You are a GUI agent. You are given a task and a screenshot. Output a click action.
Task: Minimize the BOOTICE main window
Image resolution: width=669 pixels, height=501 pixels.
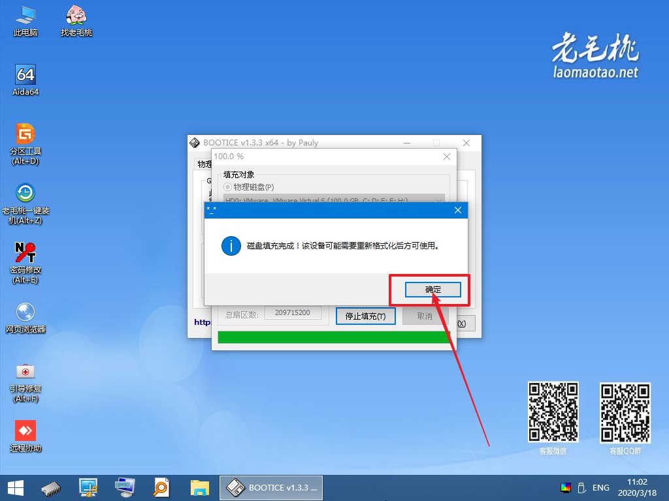[x=407, y=143]
